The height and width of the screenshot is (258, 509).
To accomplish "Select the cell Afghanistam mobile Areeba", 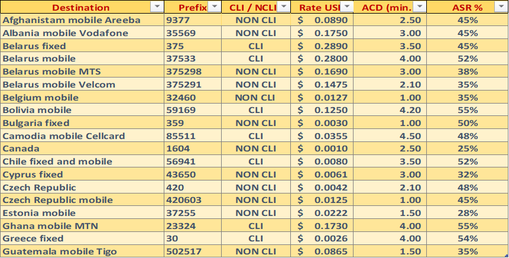I will click(82, 20).
